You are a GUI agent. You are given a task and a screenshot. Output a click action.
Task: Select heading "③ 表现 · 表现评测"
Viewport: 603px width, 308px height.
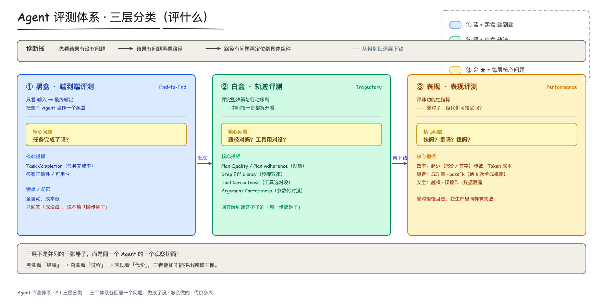pyautogui.click(x=447, y=87)
